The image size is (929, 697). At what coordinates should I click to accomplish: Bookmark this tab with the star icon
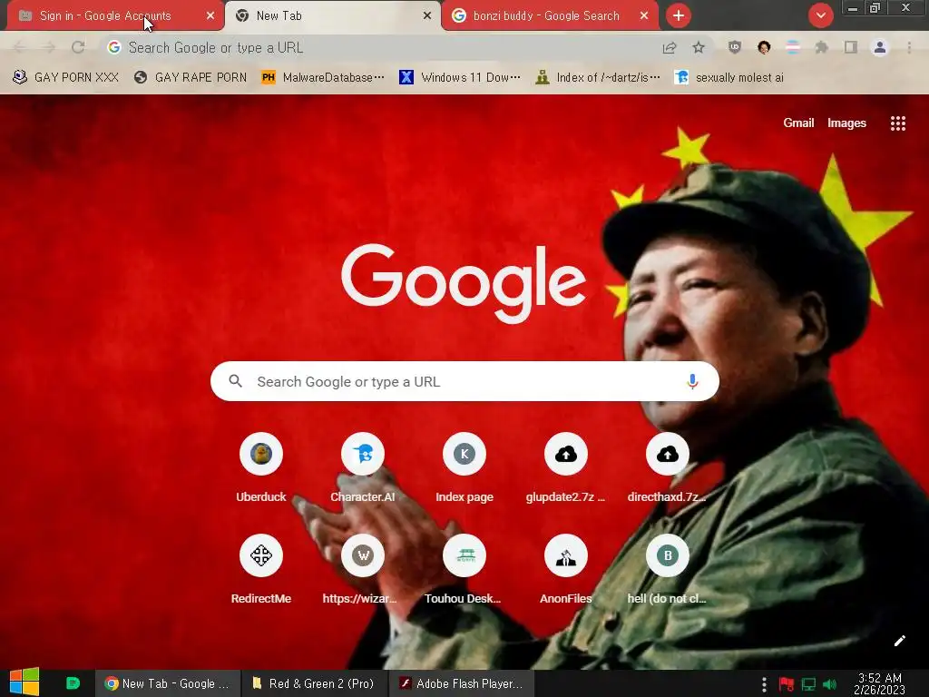coord(699,47)
